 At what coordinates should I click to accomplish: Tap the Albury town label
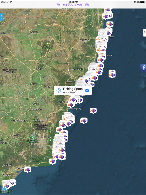(x=16, y=135)
